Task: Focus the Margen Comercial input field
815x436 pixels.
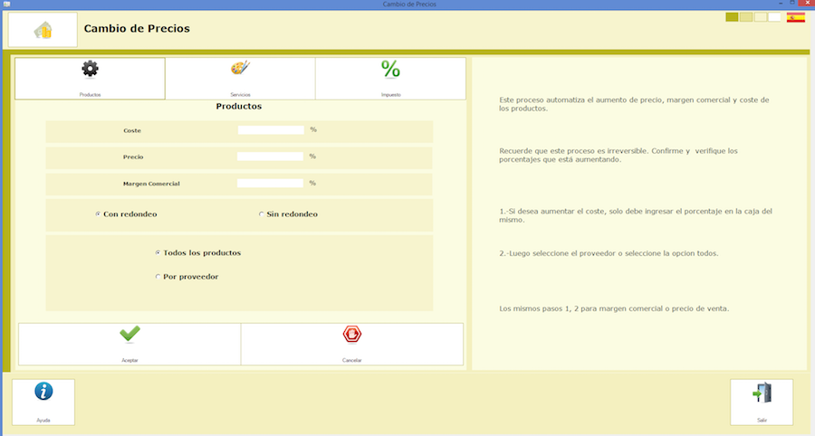Action: tap(271, 184)
